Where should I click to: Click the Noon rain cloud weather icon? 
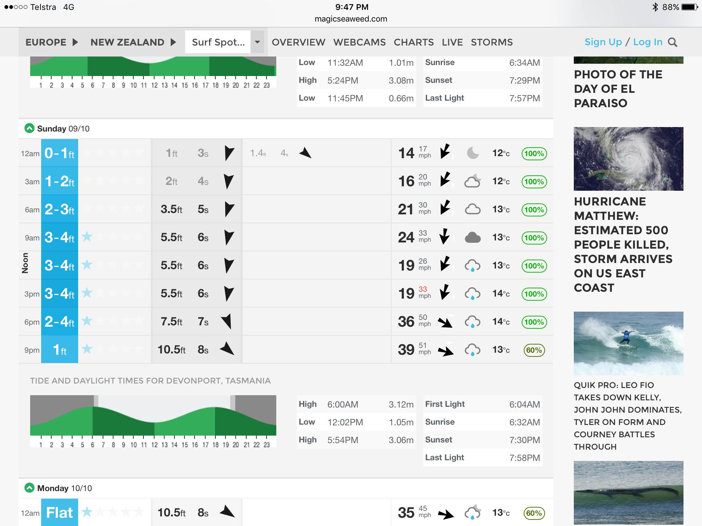473,265
